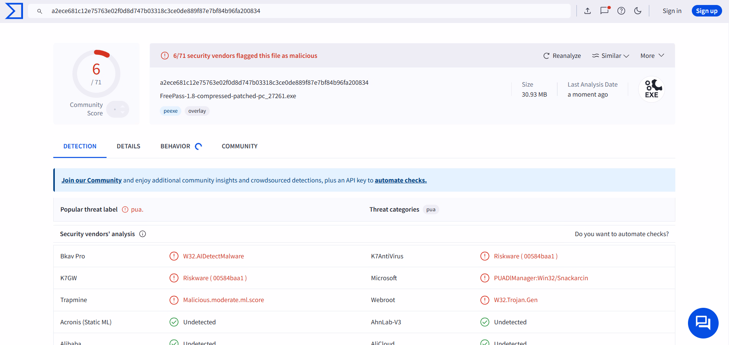The image size is (729, 345).
Task: Open the automate checks link
Action: (x=401, y=180)
